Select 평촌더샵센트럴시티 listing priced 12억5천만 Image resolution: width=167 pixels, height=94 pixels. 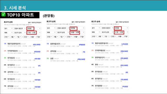tap(110, 44)
